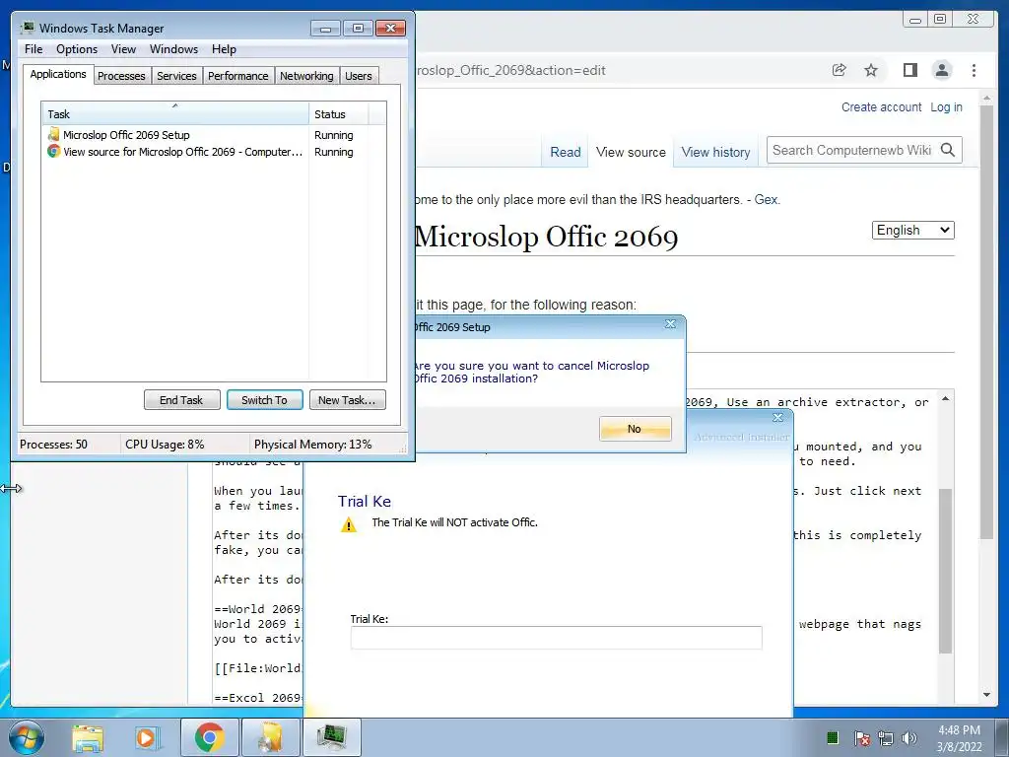Image resolution: width=1009 pixels, height=757 pixels.
Task: Open the Chrome three-dot menu
Action: pos(974,70)
